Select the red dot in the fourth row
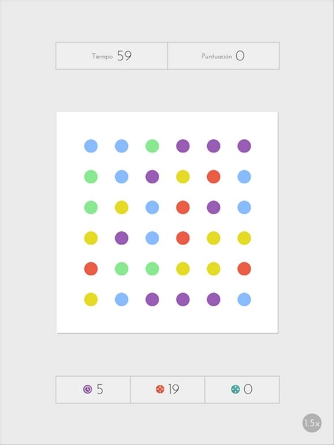This screenshot has height=445, width=334. pos(183,238)
